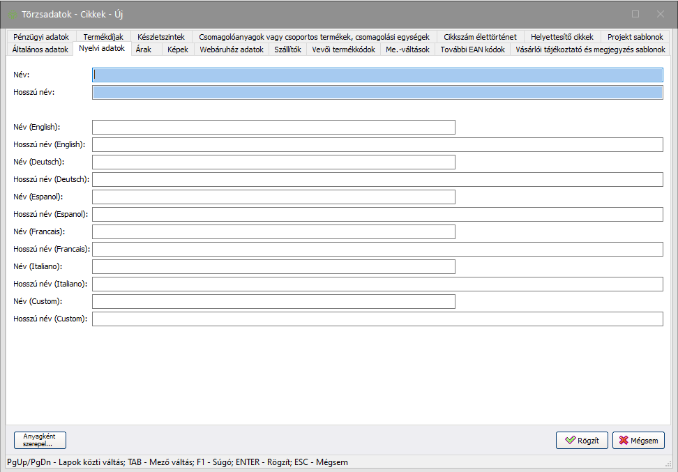
Task: Open the Anyagként szerepel... dialog
Action: pyautogui.click(x=40, y=440)
